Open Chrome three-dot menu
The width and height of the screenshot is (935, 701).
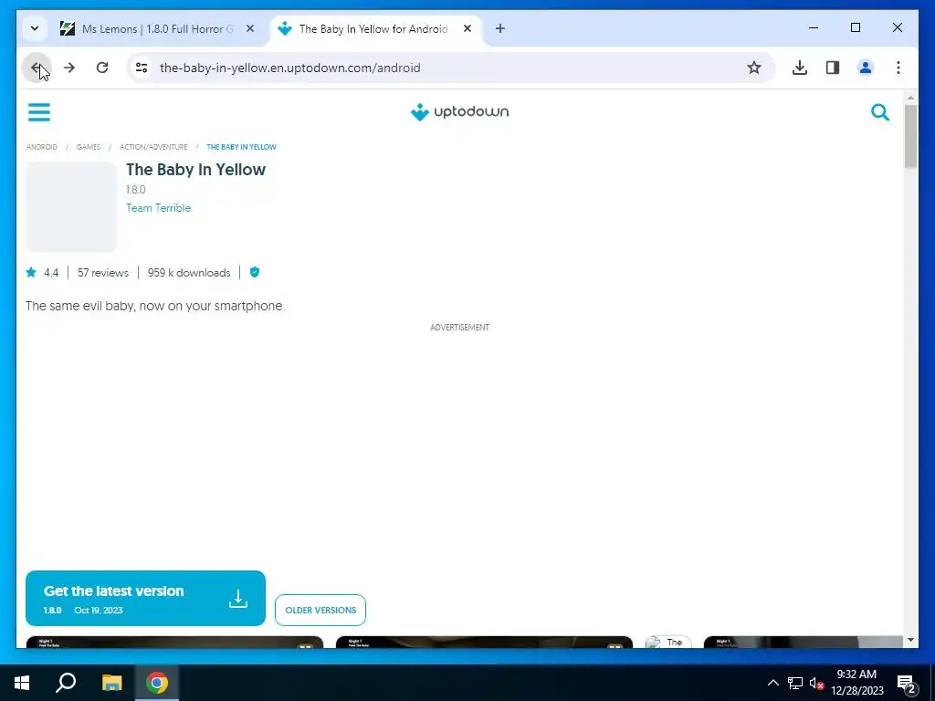point(898,68)
